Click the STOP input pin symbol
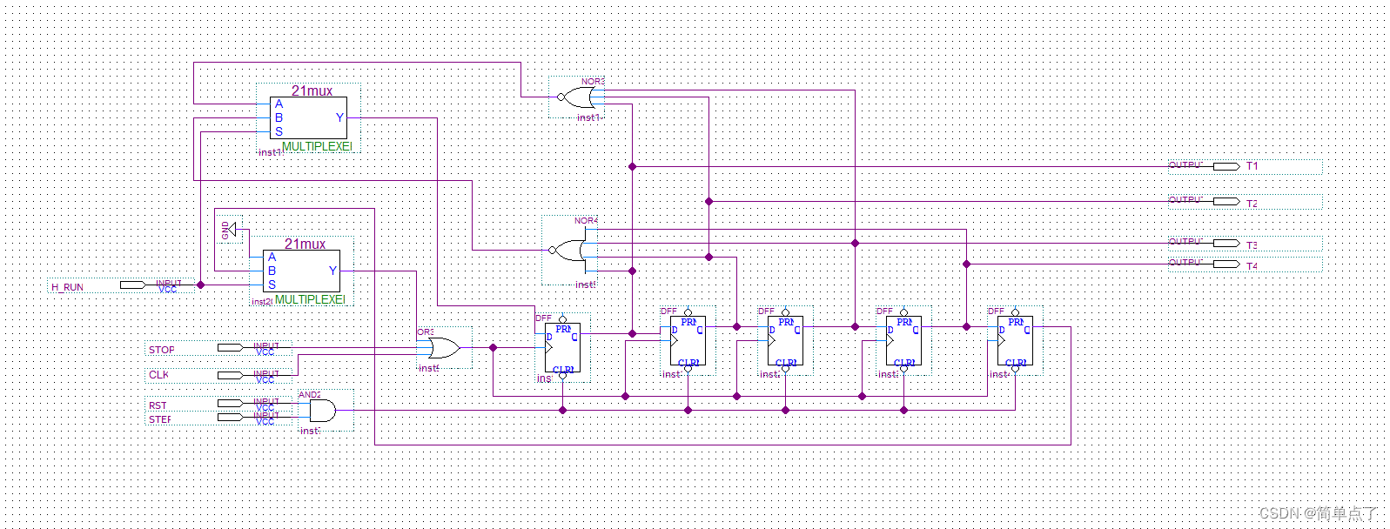This screenshot has width=1390, height=529. click(x=230, y=347)
